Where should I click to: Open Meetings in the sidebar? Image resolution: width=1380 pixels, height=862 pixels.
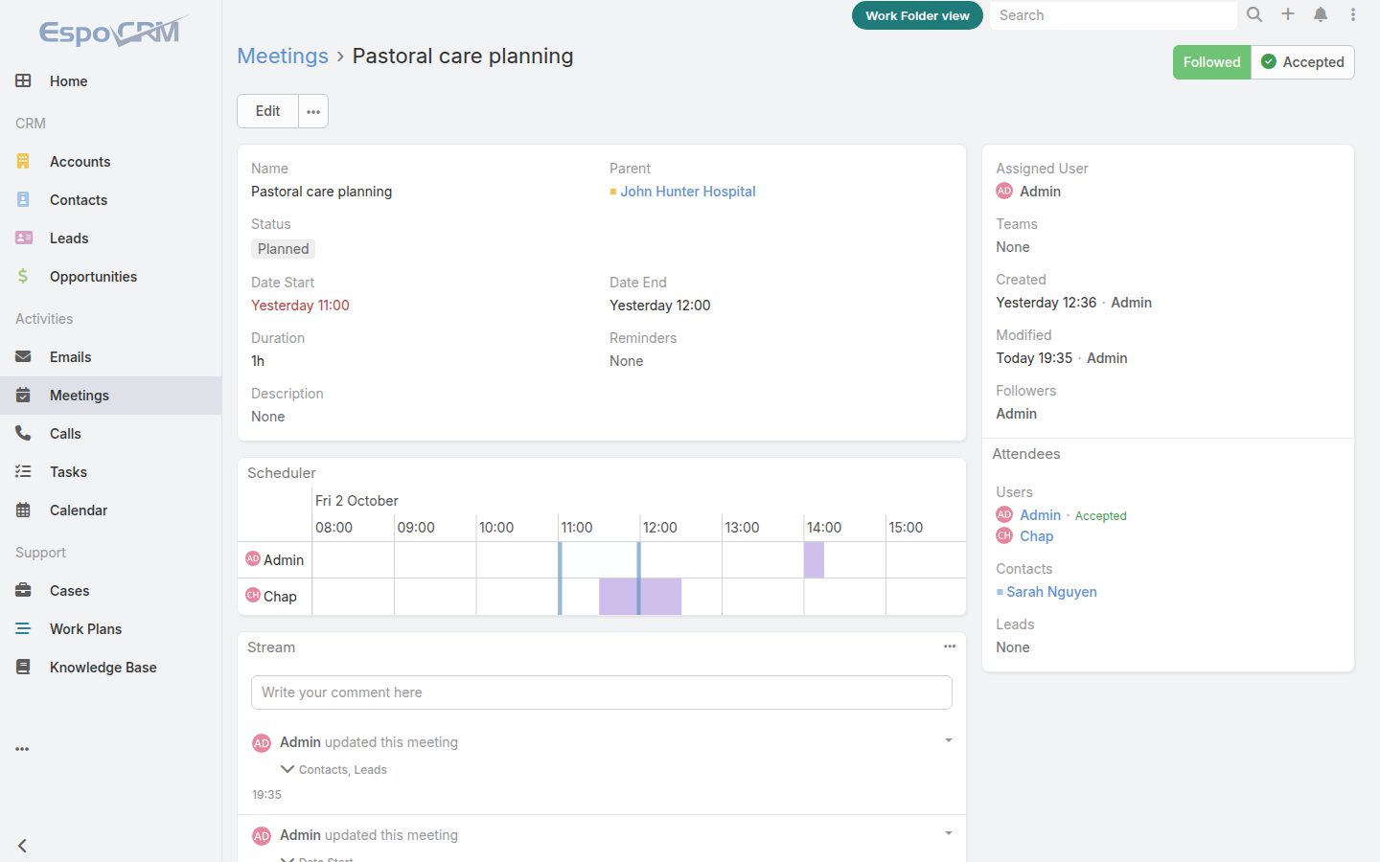tap(111, 396)
